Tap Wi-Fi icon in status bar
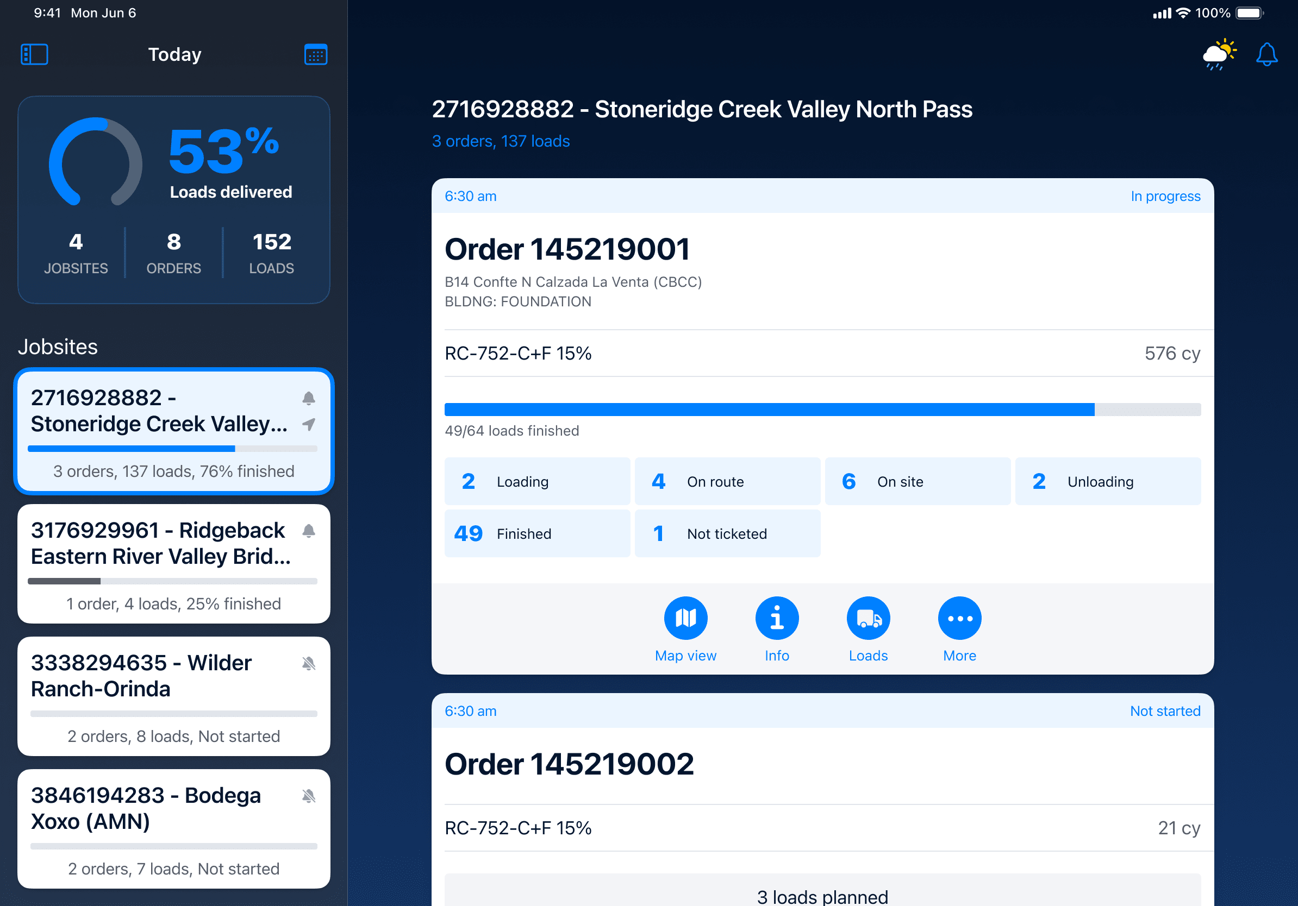1298x906 pixels. click(1183, 13)
